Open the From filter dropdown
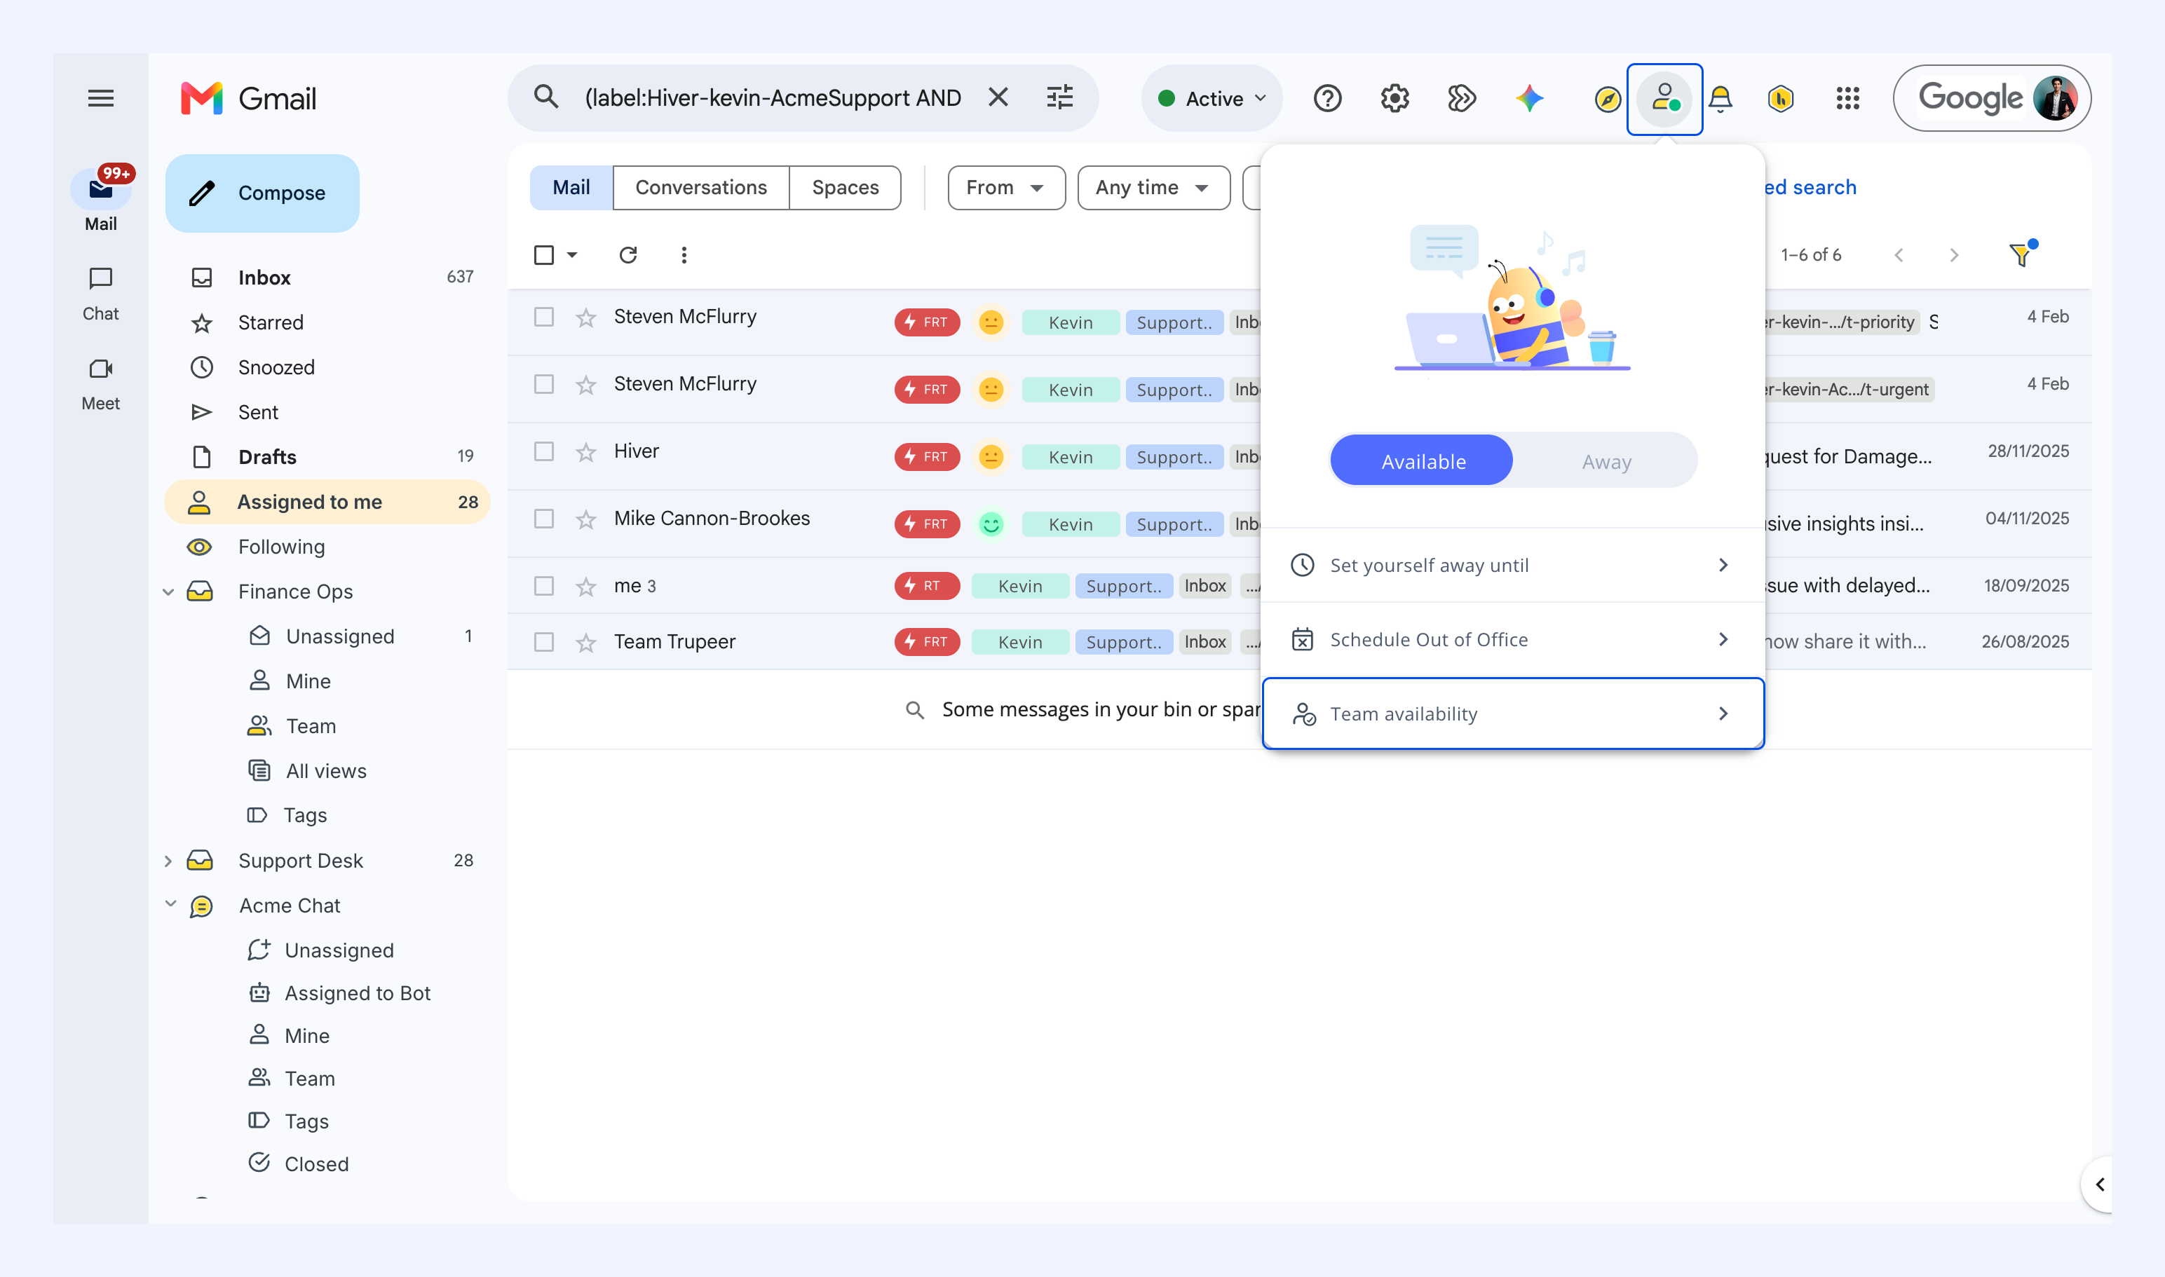The width and height of the screenshot is (2165, 1277). (1006, 188)
